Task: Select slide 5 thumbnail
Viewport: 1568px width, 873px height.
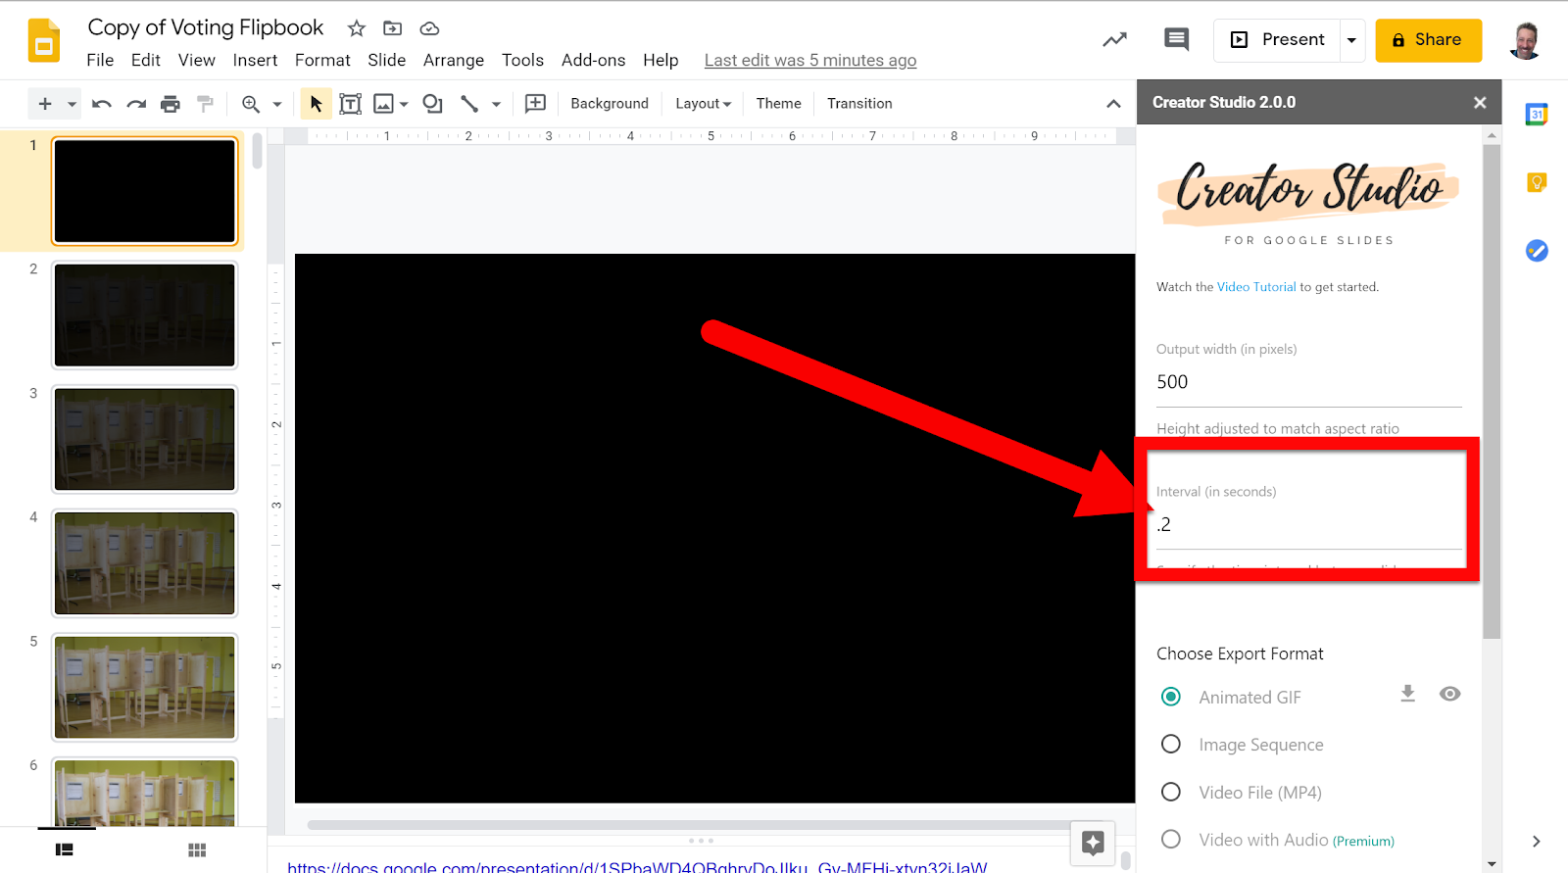Action: click(145, 687)
